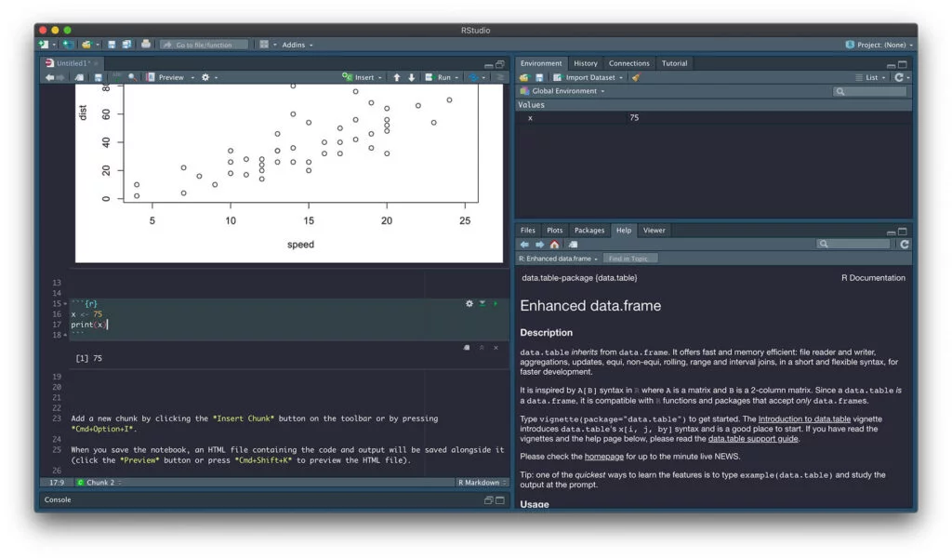952x558 pixels.
Task: Navigate back in the Help pane
Action: [x=524, y=244]
